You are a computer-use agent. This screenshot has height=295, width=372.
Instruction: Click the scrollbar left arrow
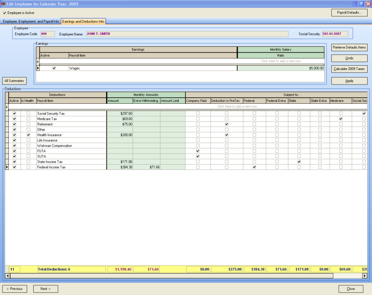coord(7,276)
